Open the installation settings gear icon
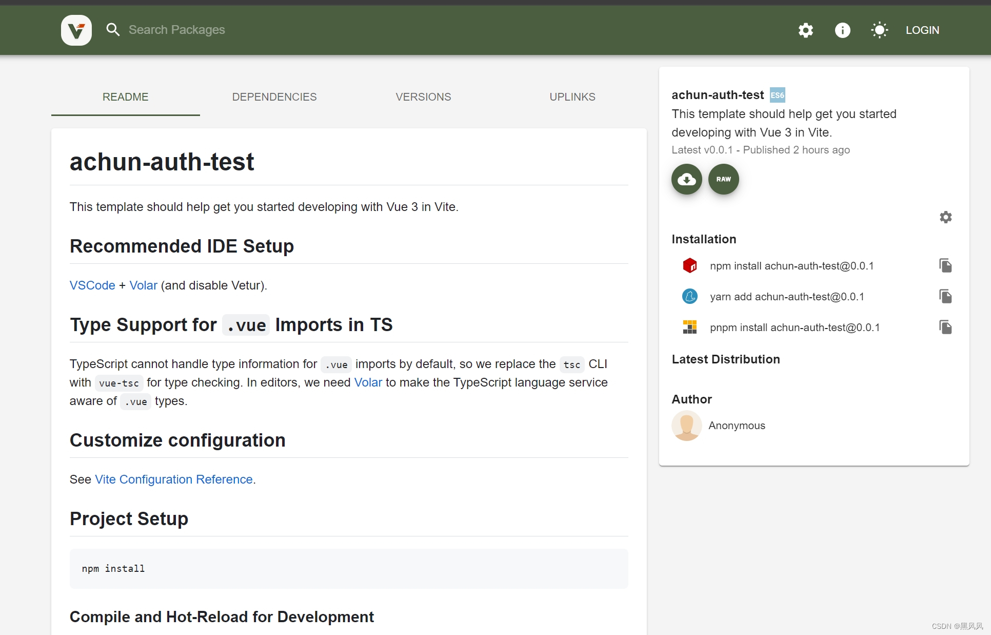Screen dimensions: 991x635 [x=946, y=217]
